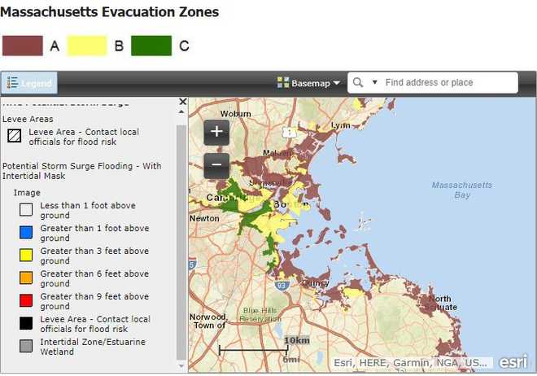The width and height of the screenshot is (537, 376).
Task: Close the legend panel with X
Action: 182,102
